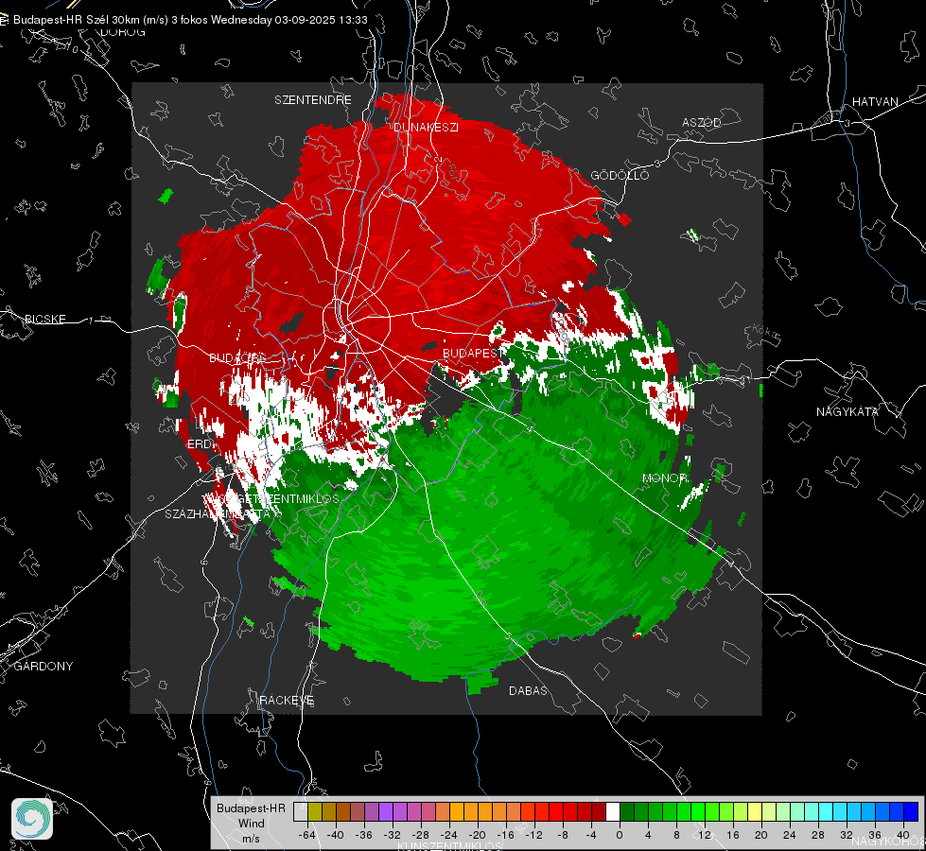Image resolution: width=926 pixels, height=851 pixels.
Task: Click the BUDAPEST city label
Action: pyautogui.click(x=472, y=353)
